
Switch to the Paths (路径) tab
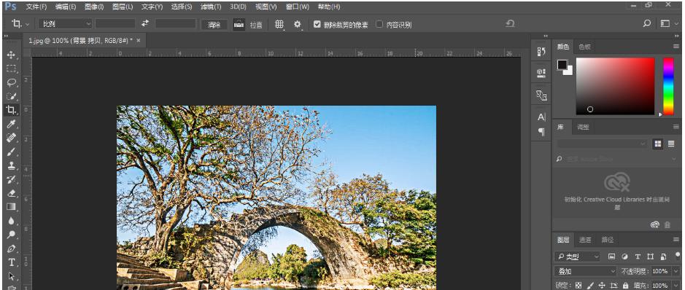[x=607, y=240]
